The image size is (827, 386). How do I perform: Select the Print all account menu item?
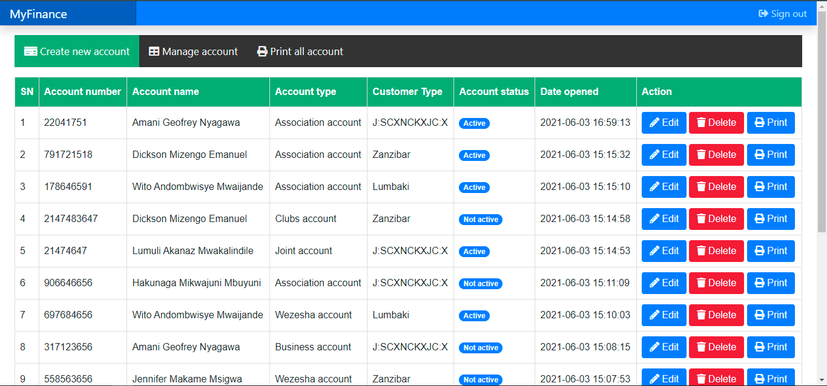pos(300,51)
